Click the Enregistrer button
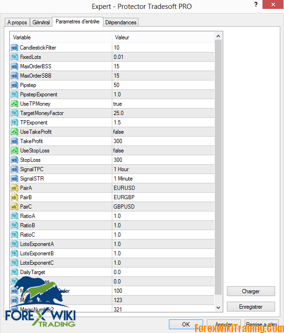The height and width of the screenshot is (333, 284). (251, 307)
